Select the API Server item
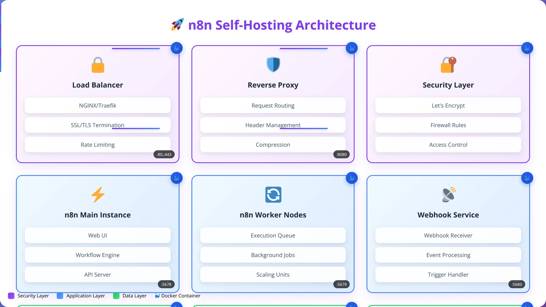The height and width of the screenshot is (307, 546). [98, 275]
